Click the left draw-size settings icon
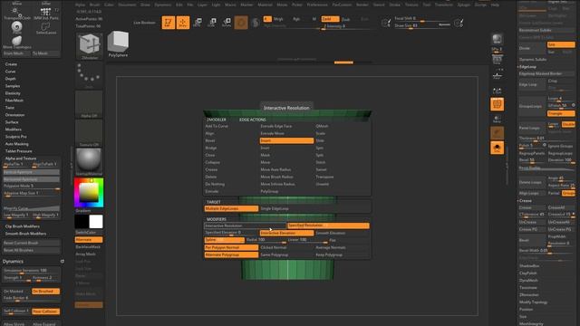Image resolution: width=580 pixels, height=326 pixels. pyautogui.click(x=386, y=24)
